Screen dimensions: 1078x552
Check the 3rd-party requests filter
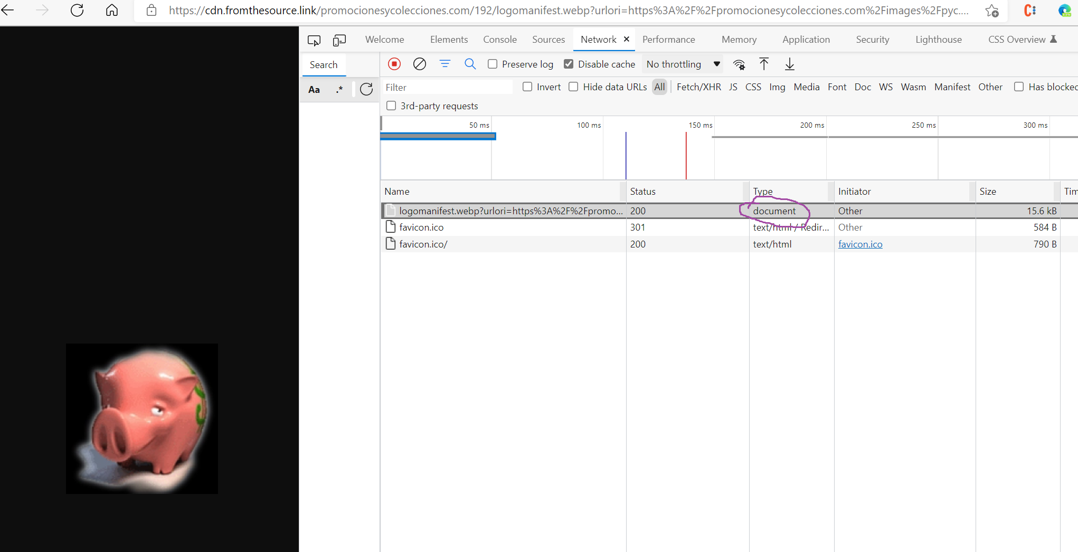[x=391, y=106]
